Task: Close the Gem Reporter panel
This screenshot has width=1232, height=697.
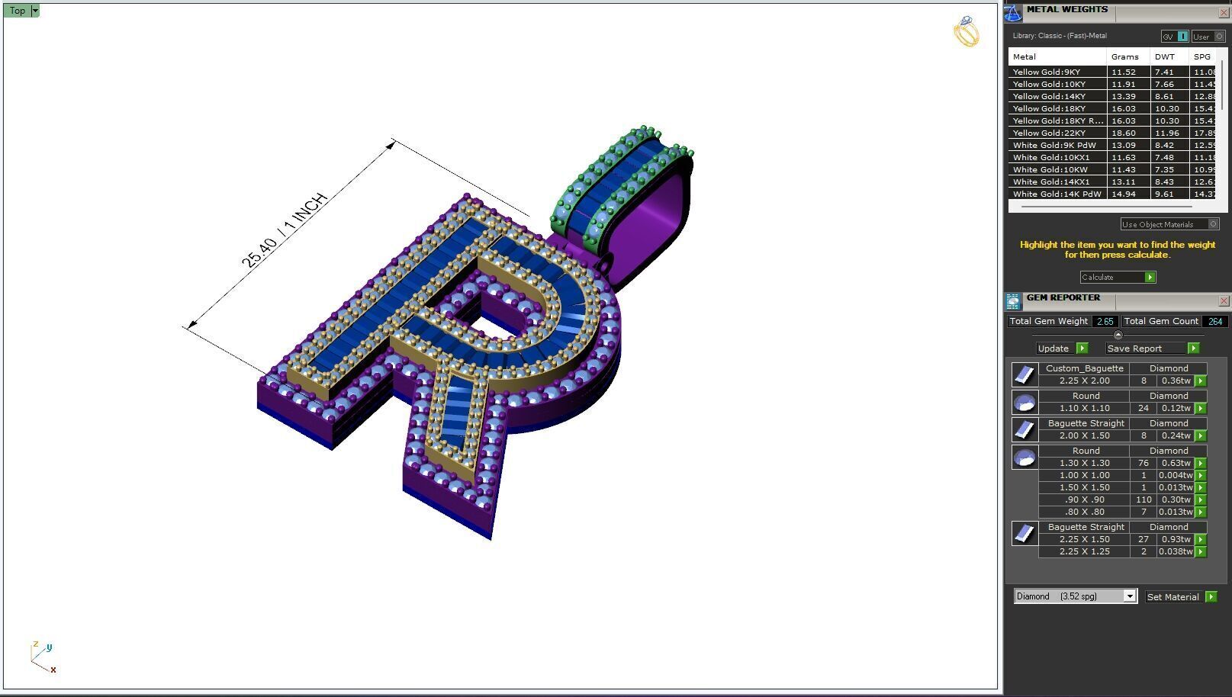Action: click(1224, 301)
